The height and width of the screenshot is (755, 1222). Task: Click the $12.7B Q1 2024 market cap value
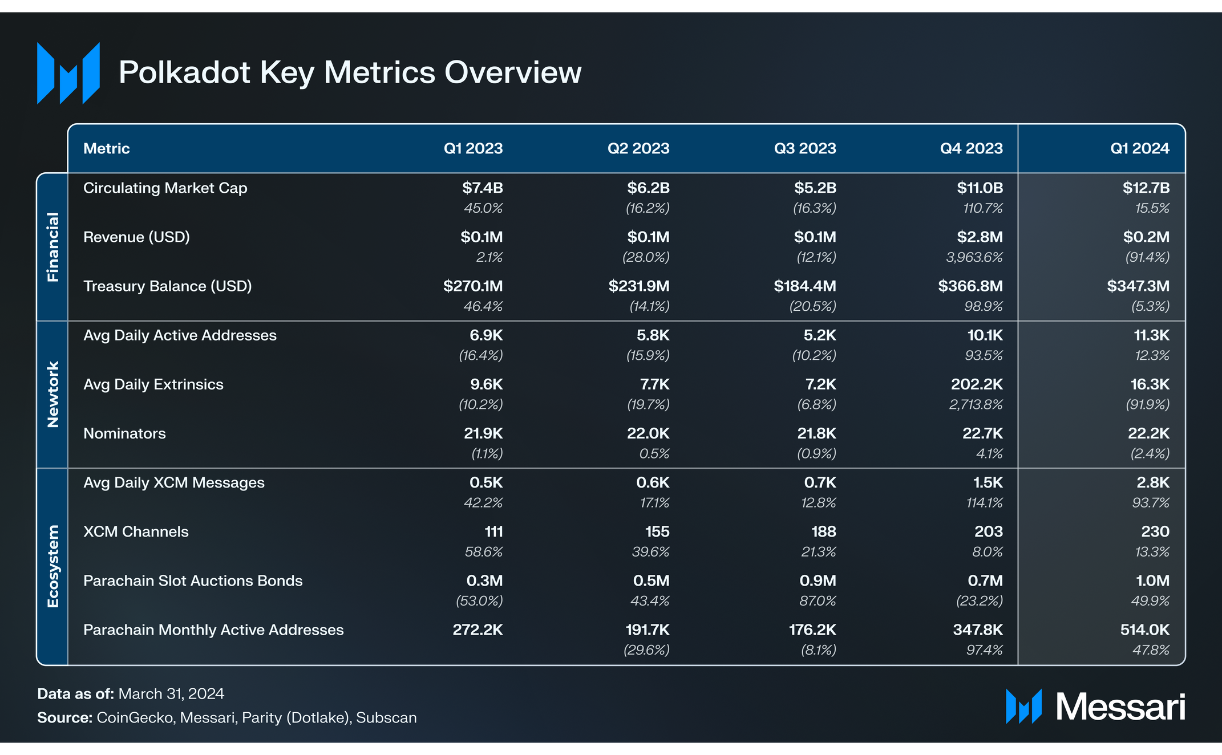point(1146,188)
